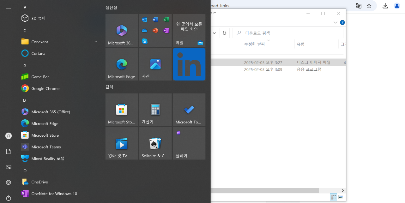
Task: Click the Explorer refresh button
Action: (x=224, y=33)
